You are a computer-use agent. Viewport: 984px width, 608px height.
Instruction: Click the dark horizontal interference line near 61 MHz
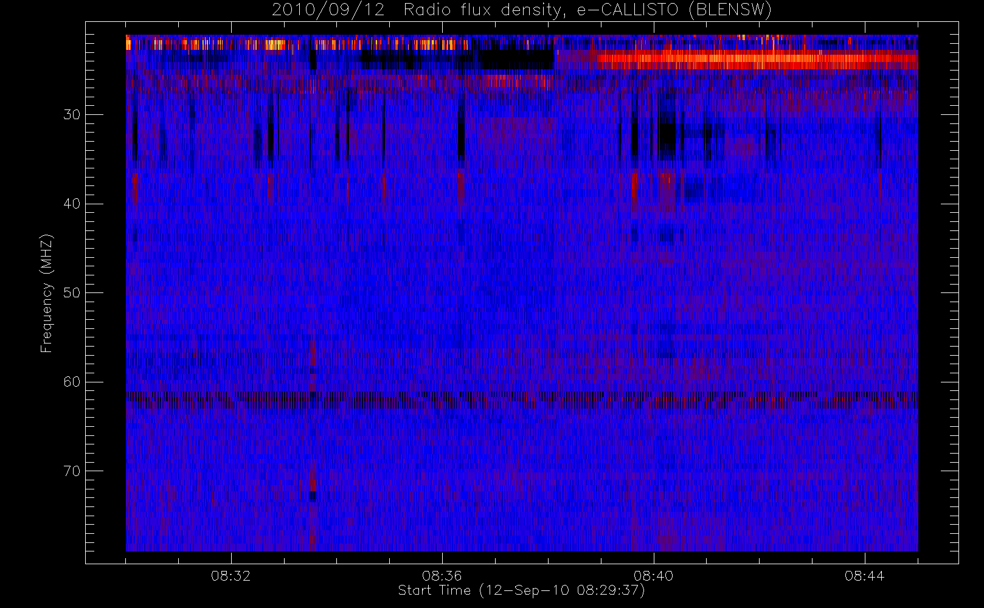pos(522,399)
